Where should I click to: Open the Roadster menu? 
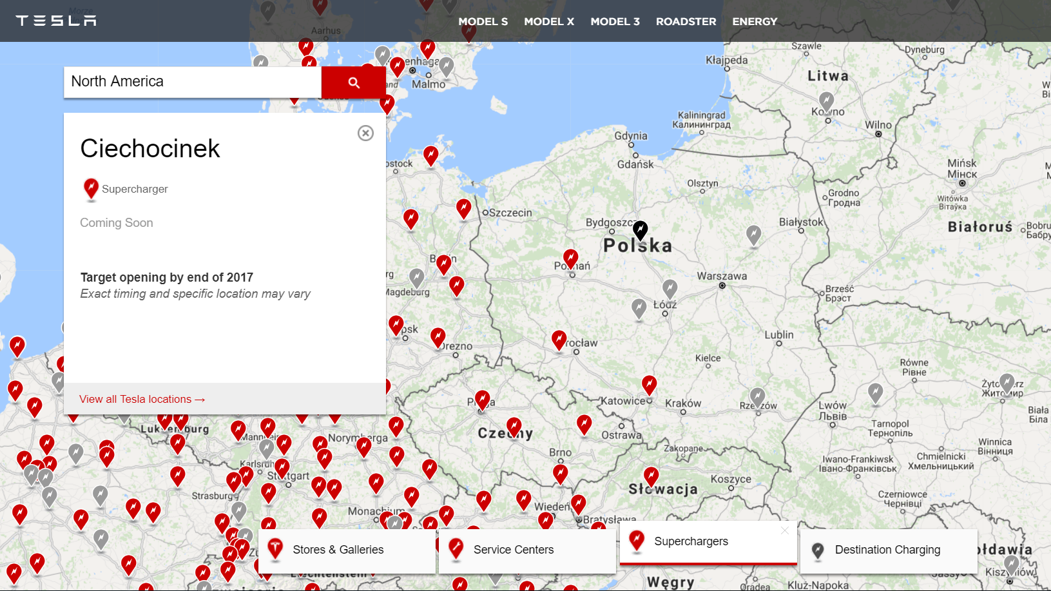coord(686,21)
